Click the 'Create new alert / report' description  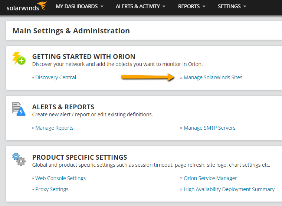click(x=92, y=114)
